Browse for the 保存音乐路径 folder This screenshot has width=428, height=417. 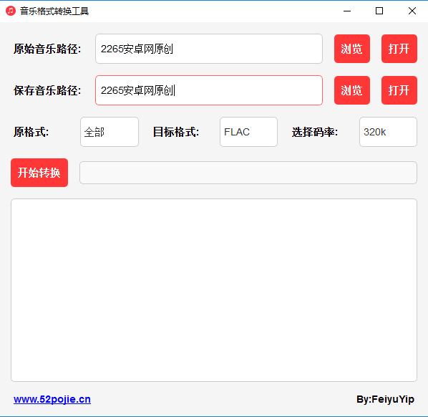pos(352,90)
